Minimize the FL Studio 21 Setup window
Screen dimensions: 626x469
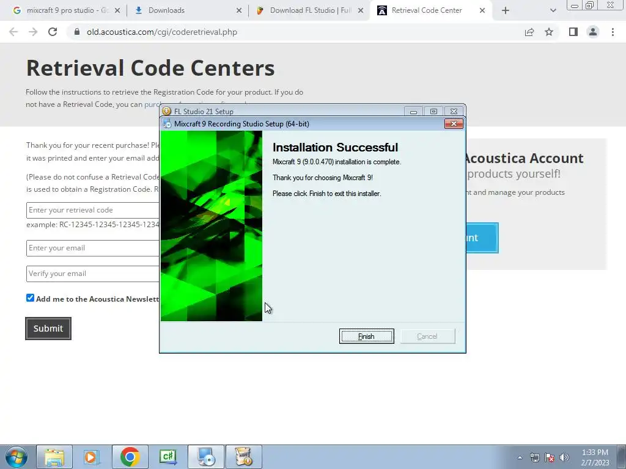pos(414,112)
